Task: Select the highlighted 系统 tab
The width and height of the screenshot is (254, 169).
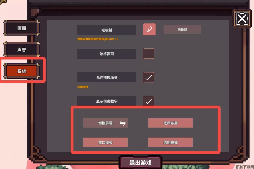Action: click(x=21, y=71)
